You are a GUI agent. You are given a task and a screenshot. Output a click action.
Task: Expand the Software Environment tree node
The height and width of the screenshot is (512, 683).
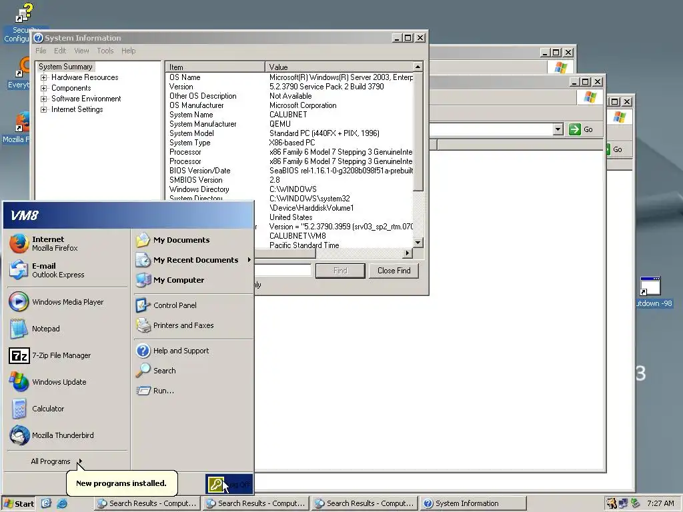(x=43, y=99)
